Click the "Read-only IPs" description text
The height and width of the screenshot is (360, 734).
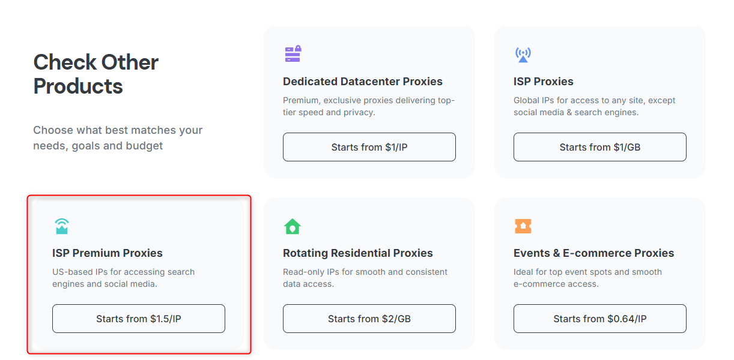tap(365, 278)
